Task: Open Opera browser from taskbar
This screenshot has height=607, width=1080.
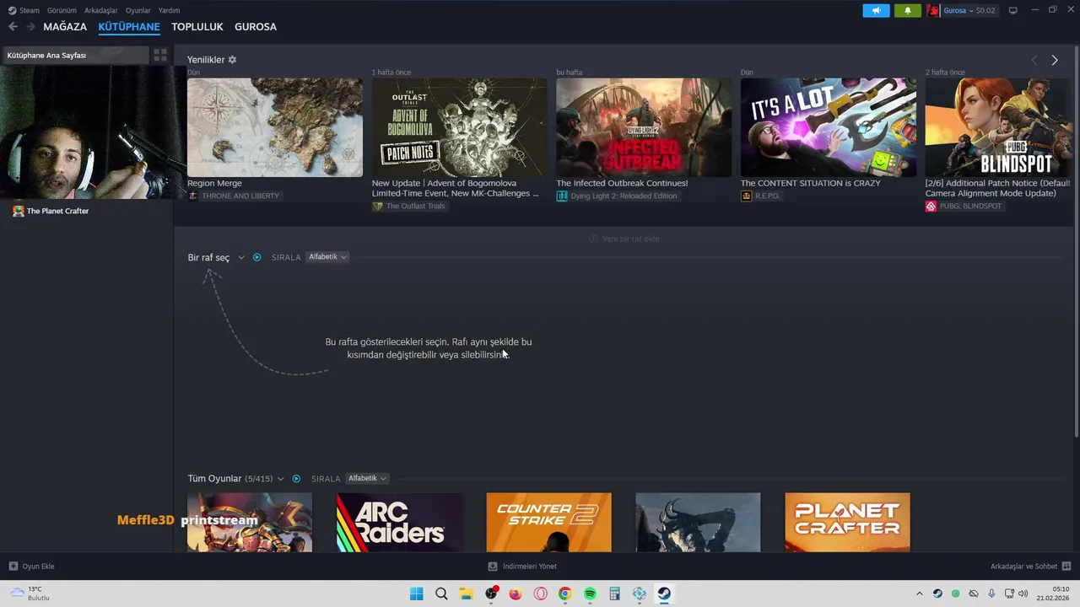Action: 540,594
